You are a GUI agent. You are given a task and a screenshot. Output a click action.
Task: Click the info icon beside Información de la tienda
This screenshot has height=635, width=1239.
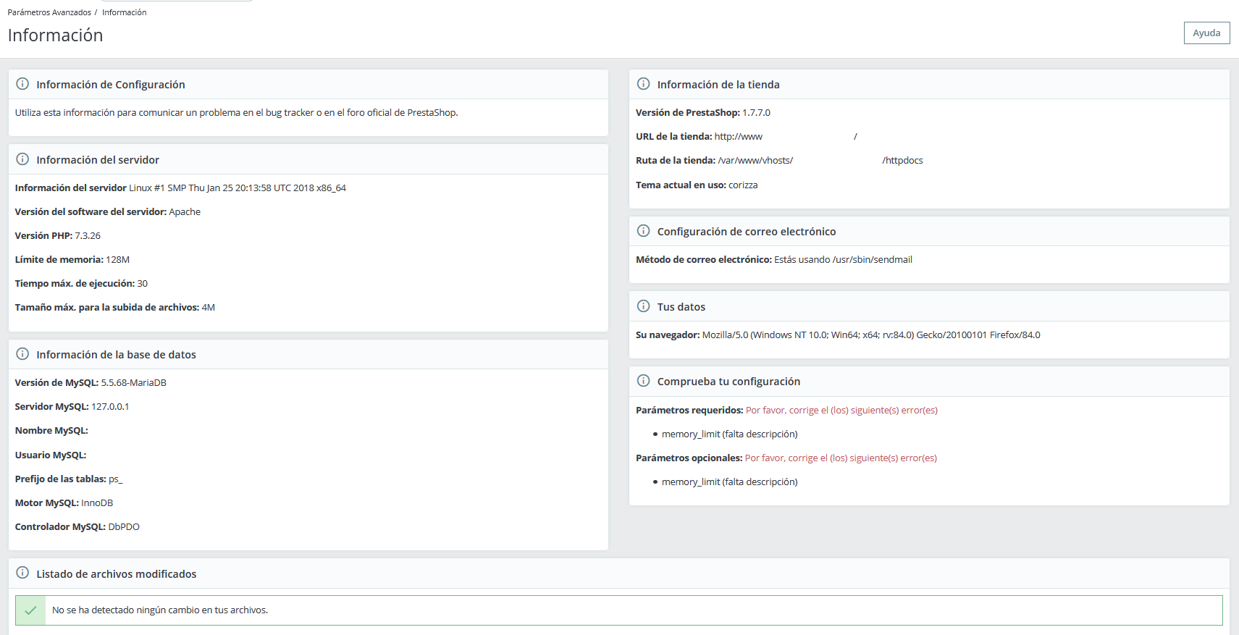tap(643, 84)
